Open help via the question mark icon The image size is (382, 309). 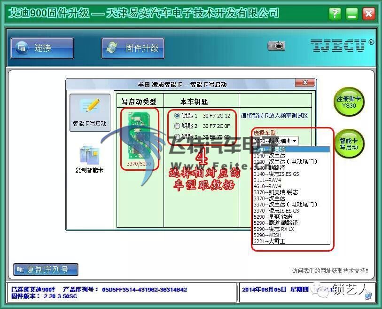(x=335, y=13)
